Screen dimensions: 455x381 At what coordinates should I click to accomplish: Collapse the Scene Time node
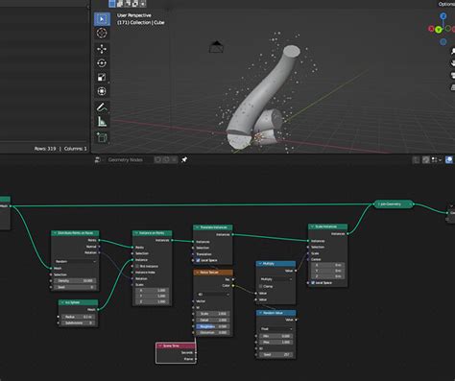pyautogui.click(x=160, y=345)
